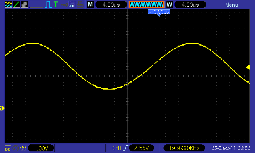Click the green T trigger status icon
Image resolution: width=255 pixels, height=153 pixels.
click(x=56, y=4)
